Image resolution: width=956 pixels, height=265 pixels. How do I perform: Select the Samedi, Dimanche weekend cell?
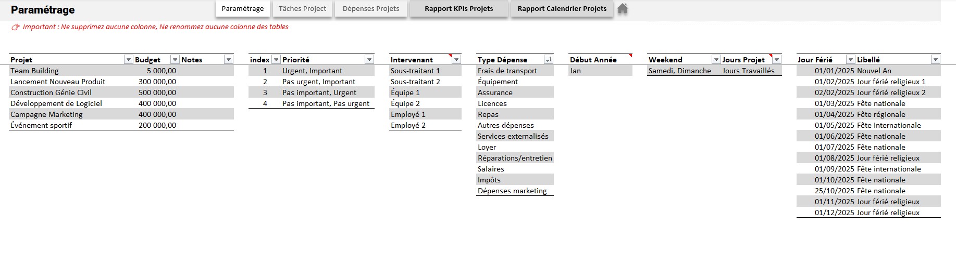coord(679,71)
